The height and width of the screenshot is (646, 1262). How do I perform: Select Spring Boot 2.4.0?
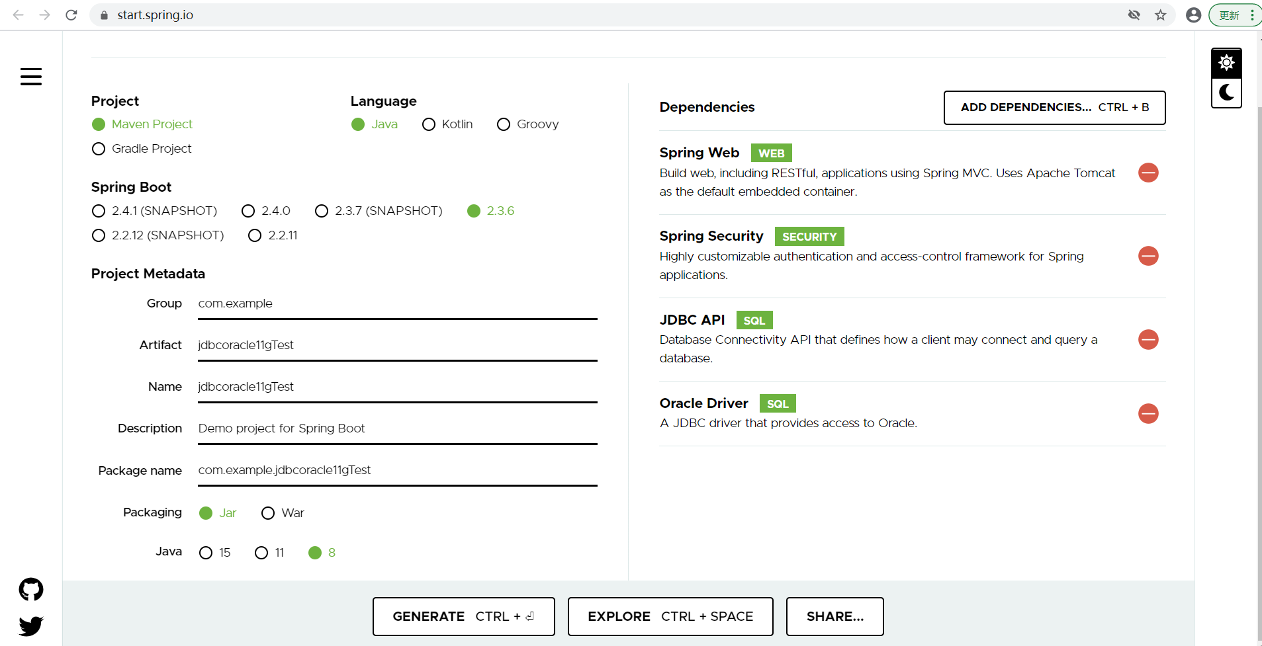click(266, 211)
